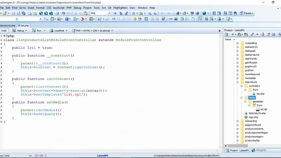This screenshot has height=158, width=281.
Task: Select the pagesnotfound folder in tree
Action: pyautogui.click(x=253, y=125)
